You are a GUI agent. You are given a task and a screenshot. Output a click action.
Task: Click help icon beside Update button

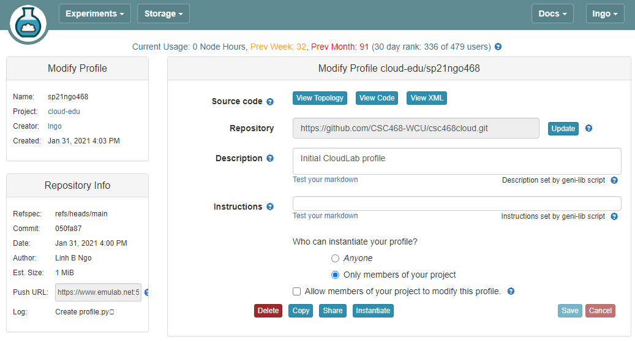(x=588, y=129)
